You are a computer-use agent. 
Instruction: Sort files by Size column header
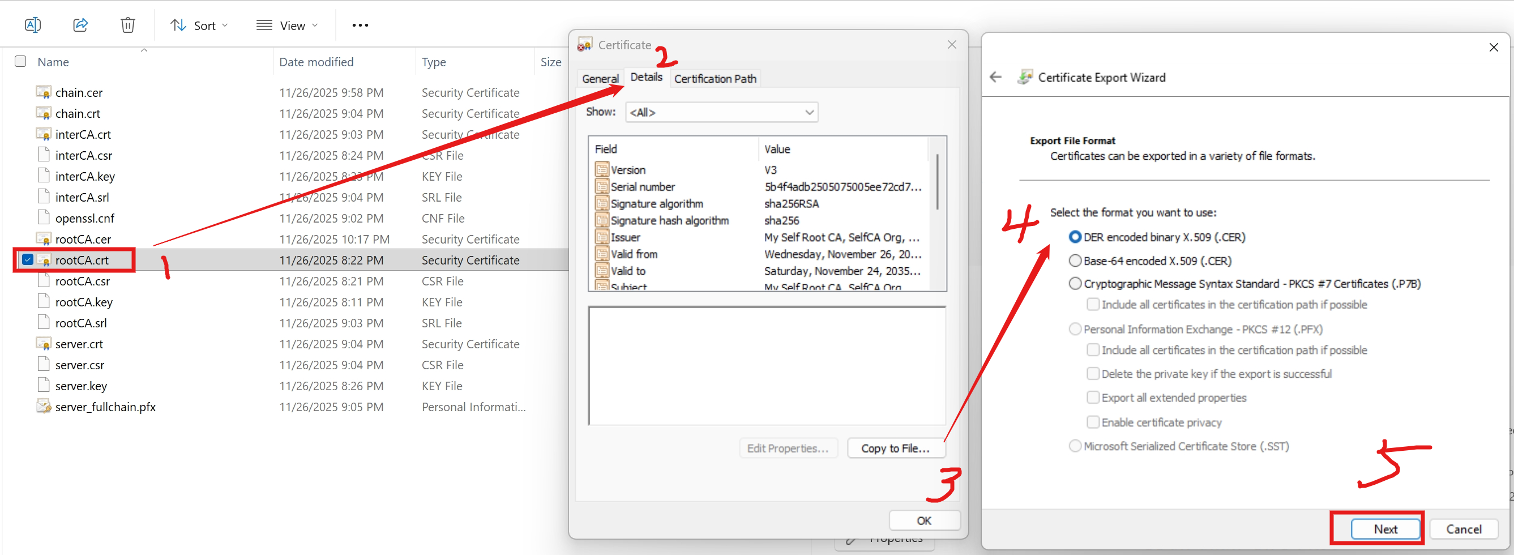551,62
